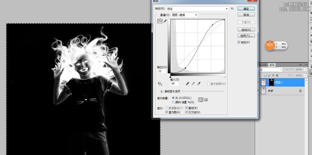The width and height of the screenshot is (312, 155).
Task: Uncheck the 直方图(H) histogram checkbox
Action: [x=167, y=112]
